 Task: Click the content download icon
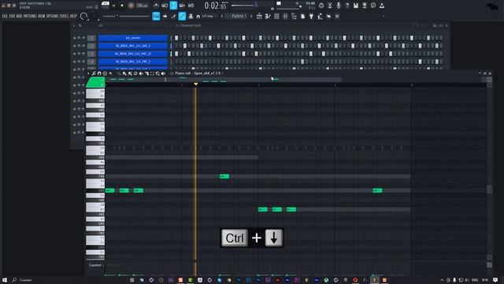(382, 6)
